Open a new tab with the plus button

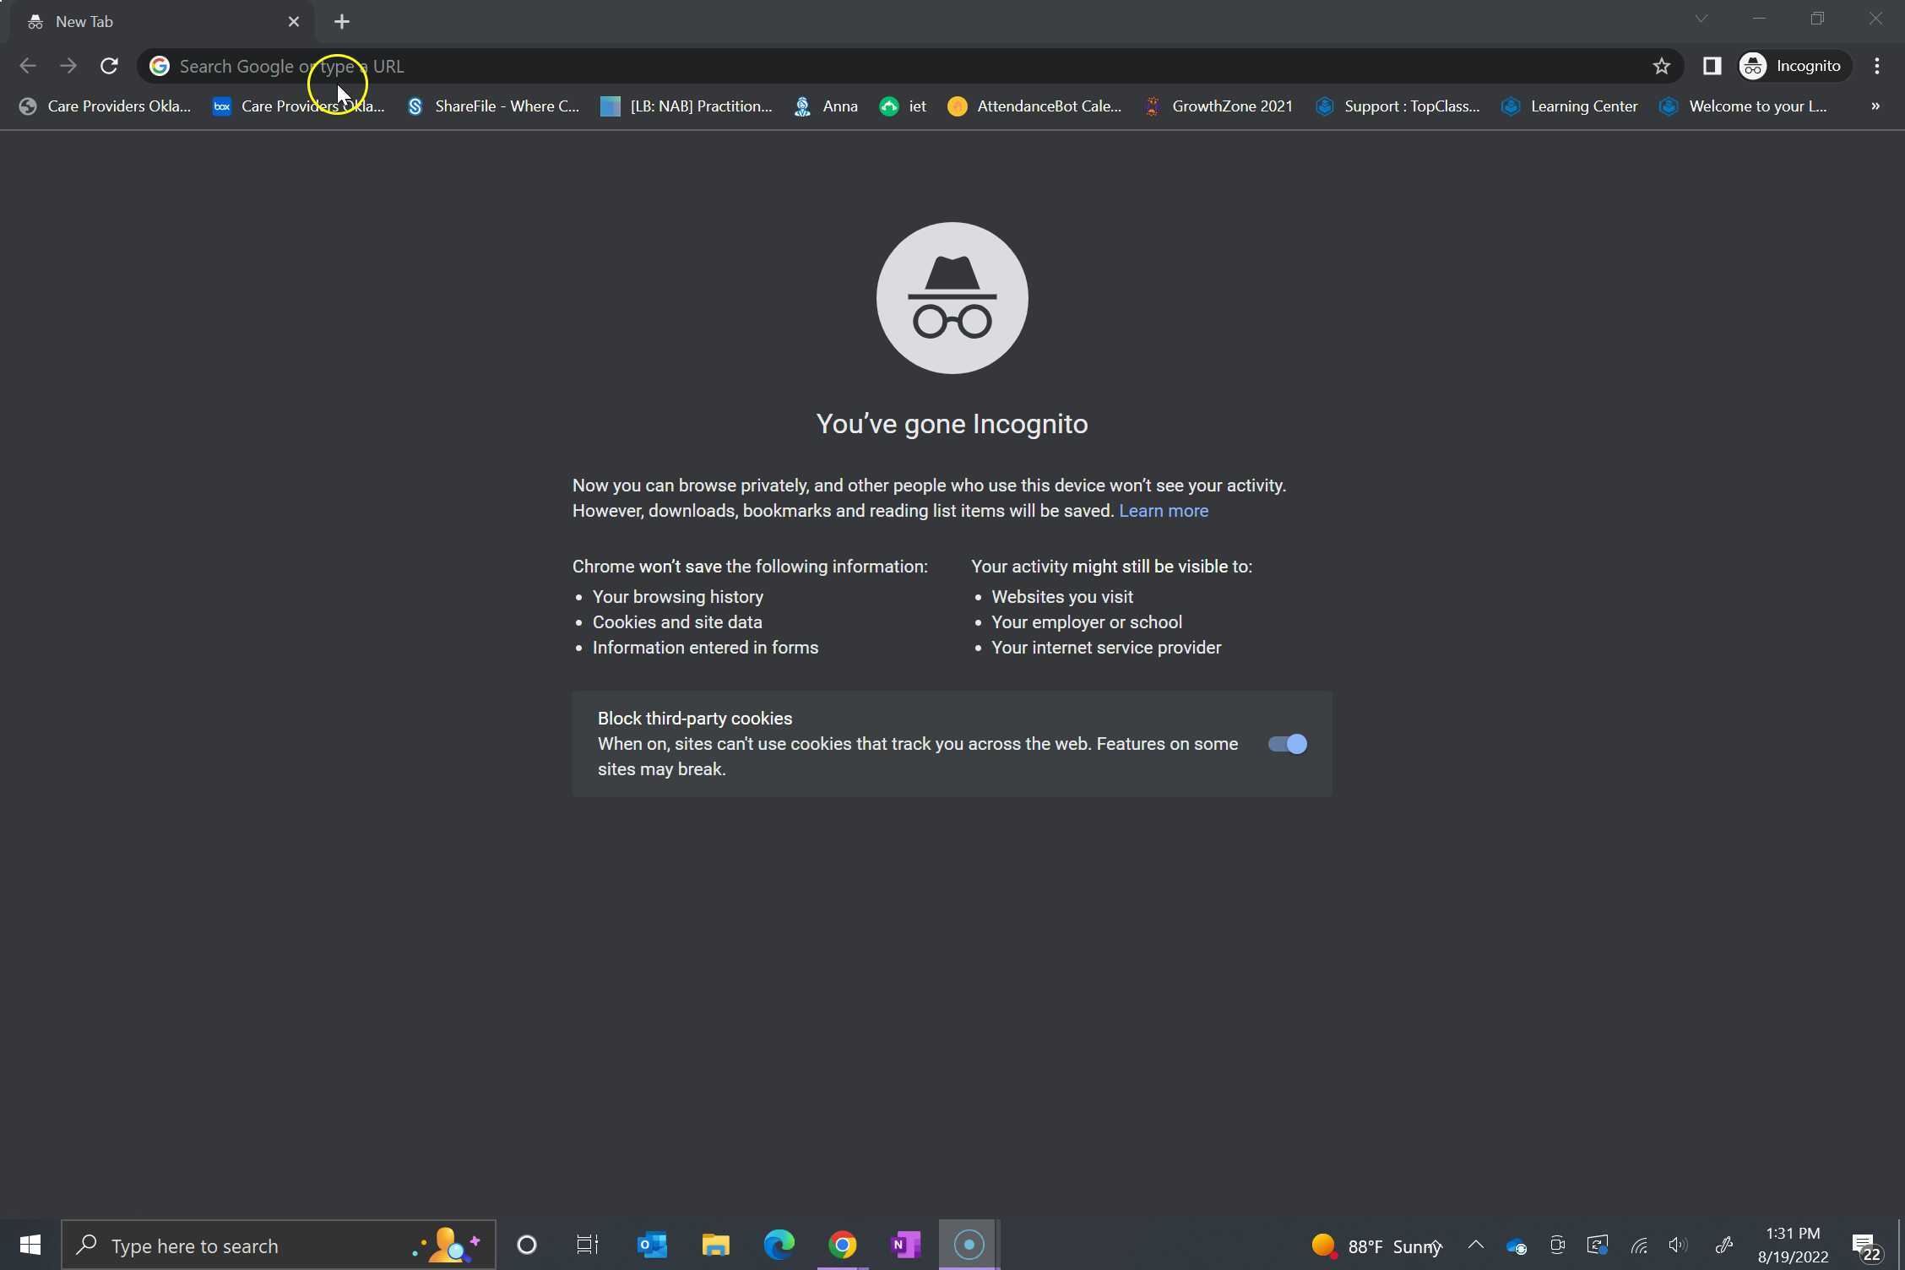point(341,22)
